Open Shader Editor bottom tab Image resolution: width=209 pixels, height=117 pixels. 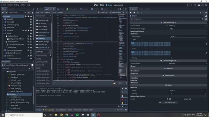(88, 110)
